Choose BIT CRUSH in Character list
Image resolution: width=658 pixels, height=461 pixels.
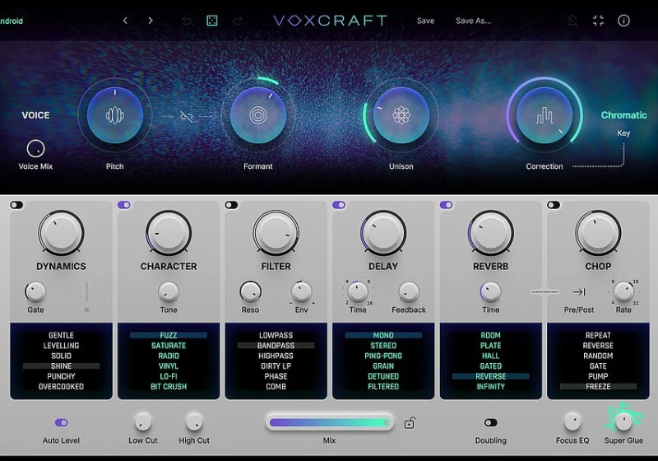(169, 386)
